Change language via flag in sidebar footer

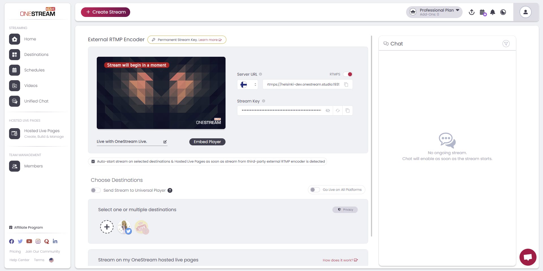point(51,260)
